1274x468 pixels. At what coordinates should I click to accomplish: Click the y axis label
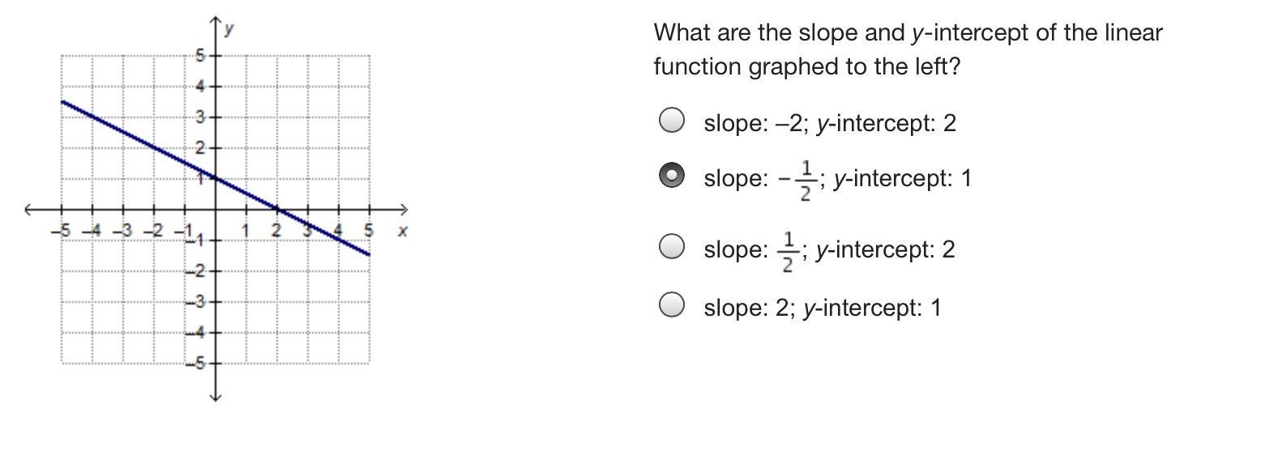click(230, 29)
